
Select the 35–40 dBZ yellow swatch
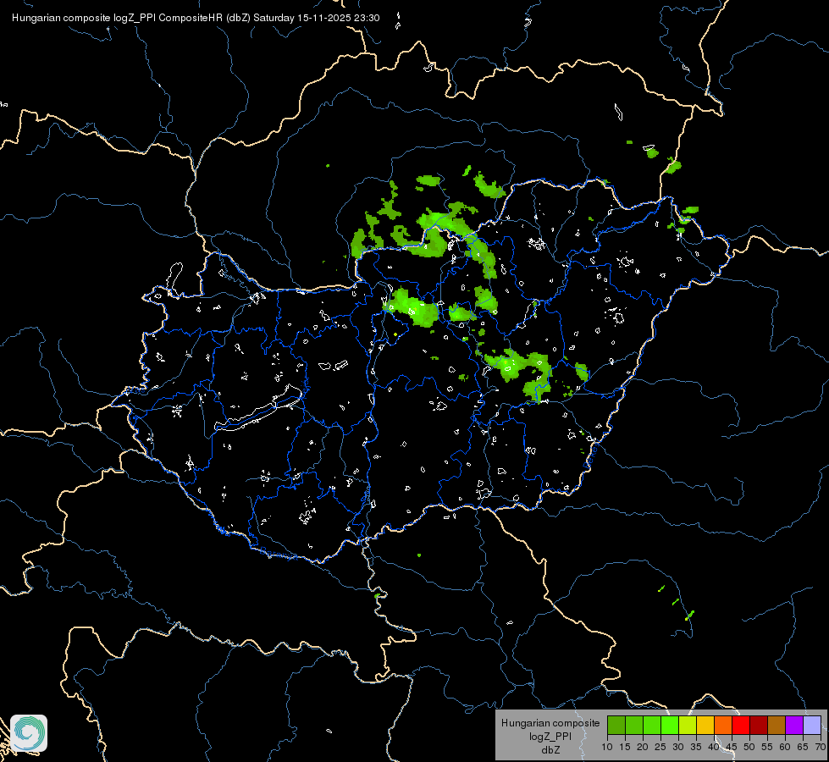pos(705,725)
